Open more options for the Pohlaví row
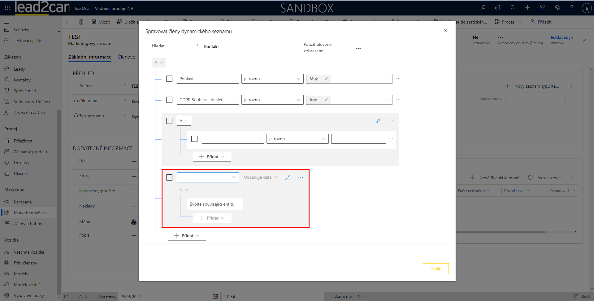The image size is (594, 301). [x=397, y=79]
